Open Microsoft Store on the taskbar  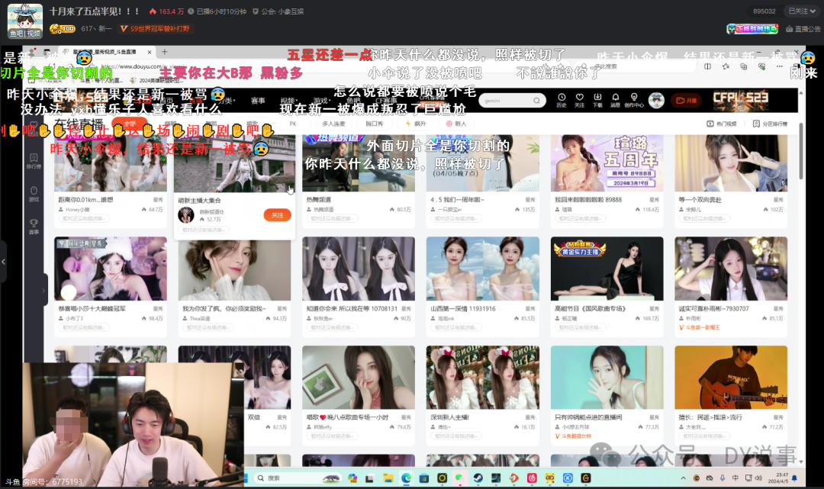click(424, 478)
